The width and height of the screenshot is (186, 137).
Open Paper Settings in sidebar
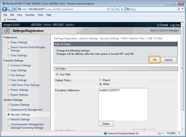pyautogui.click(x=19, y=42)
